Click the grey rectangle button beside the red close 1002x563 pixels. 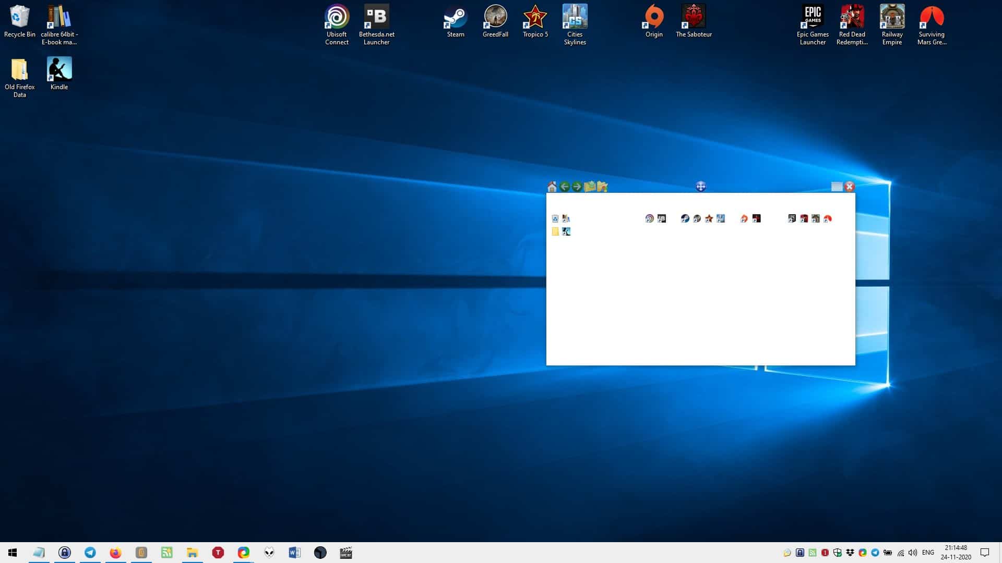pyautogui.click(x=837, y=187)
